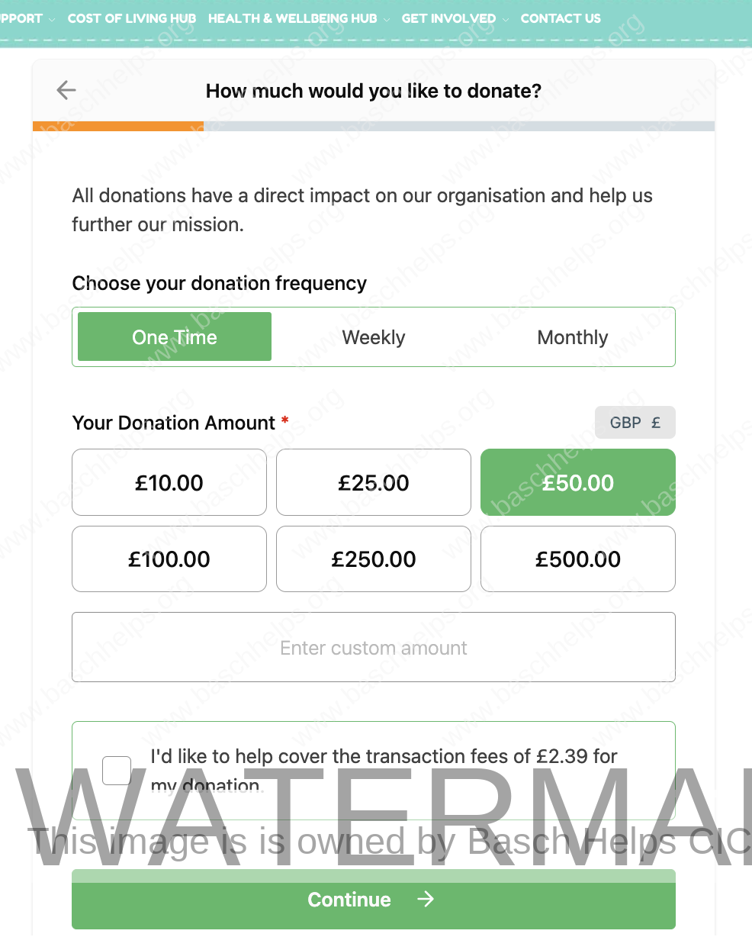
Task: Pick the £50.00 donation amount
Action: pos(578,482)
